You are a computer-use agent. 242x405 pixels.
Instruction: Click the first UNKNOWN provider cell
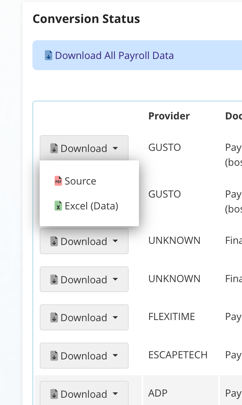174,240
